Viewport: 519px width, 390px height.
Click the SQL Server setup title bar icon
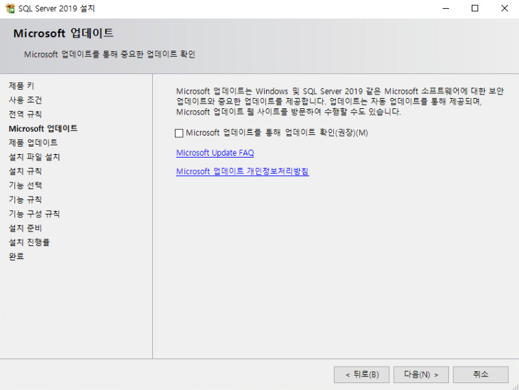10,8
